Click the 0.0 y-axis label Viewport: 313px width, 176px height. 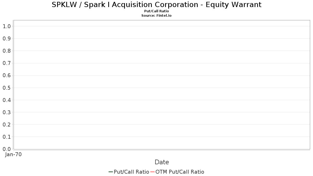point(7,149)
